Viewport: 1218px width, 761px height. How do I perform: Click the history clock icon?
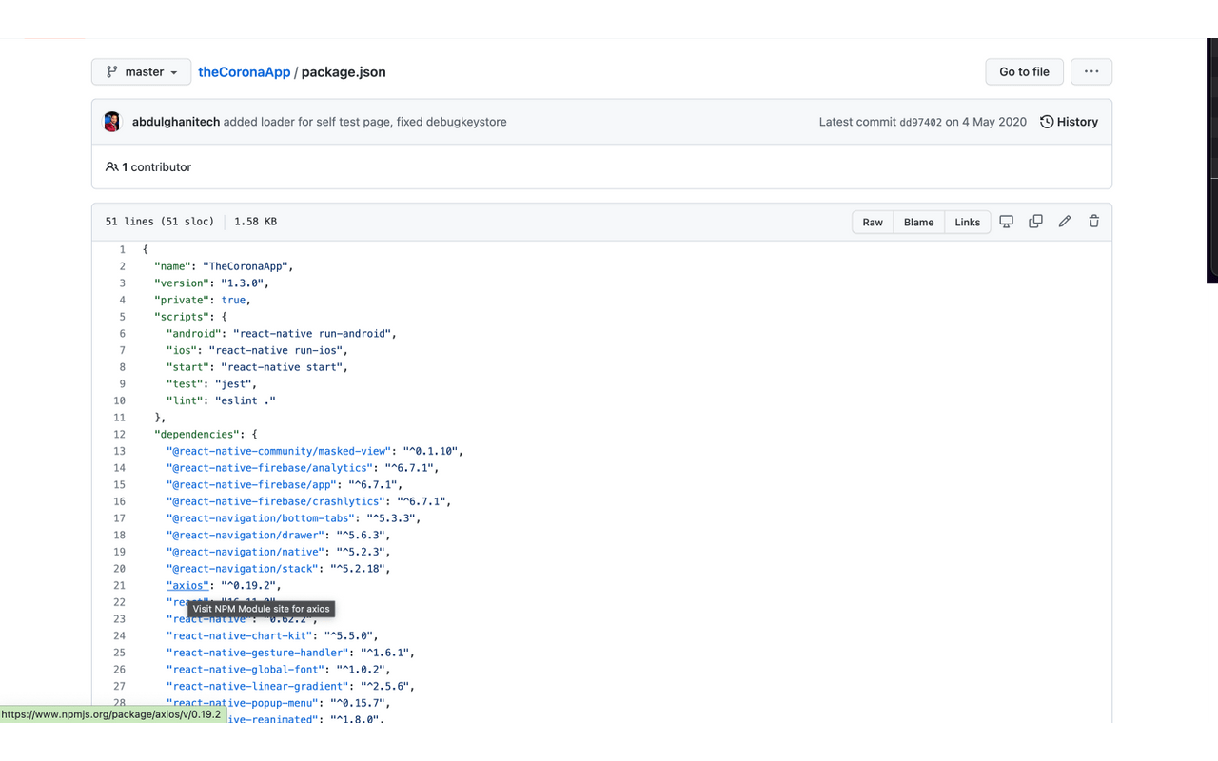coord(1047,122)
